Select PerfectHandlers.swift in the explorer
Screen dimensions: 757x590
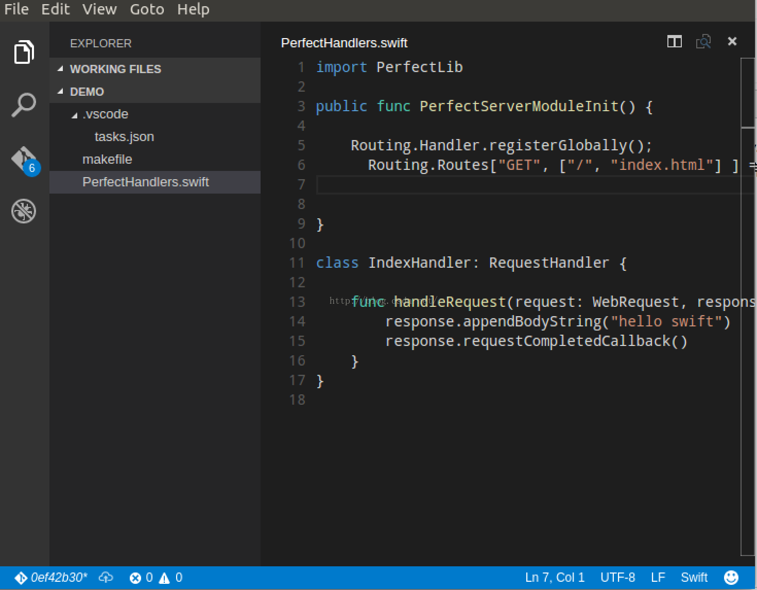(x=155, y=182)
